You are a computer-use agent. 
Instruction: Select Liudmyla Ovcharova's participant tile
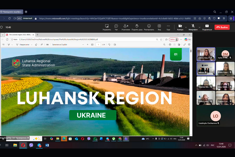[x=215, y=116]
